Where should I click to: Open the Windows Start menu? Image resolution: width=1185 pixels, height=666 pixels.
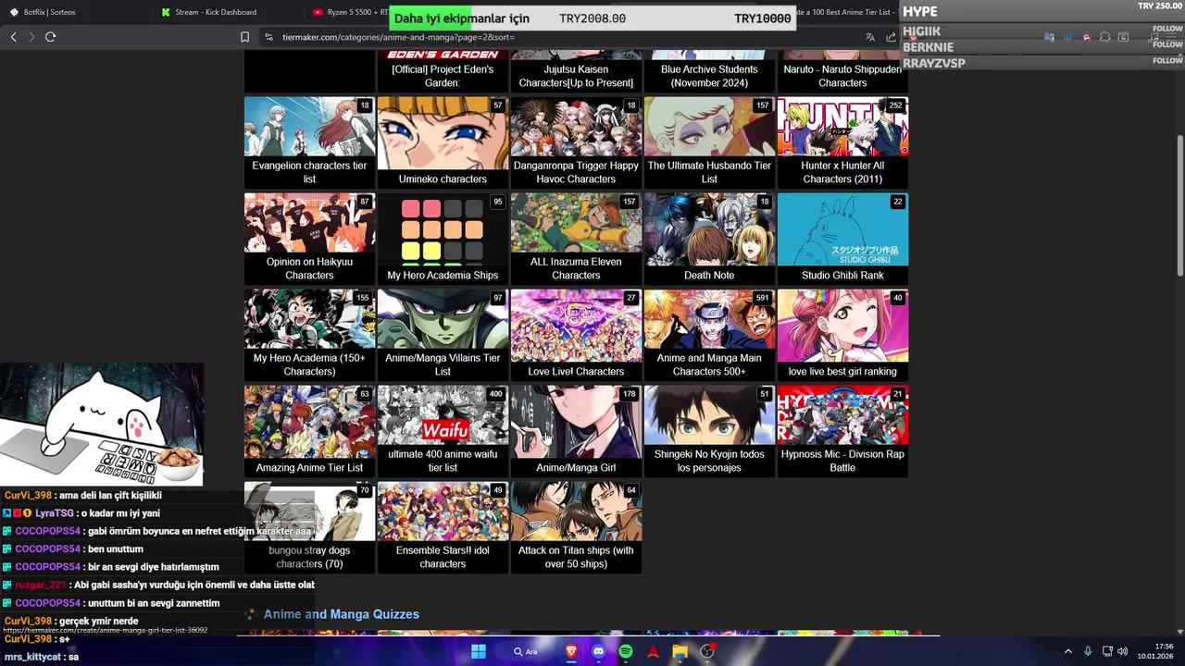pyautogui.click(x=479, y=651)
